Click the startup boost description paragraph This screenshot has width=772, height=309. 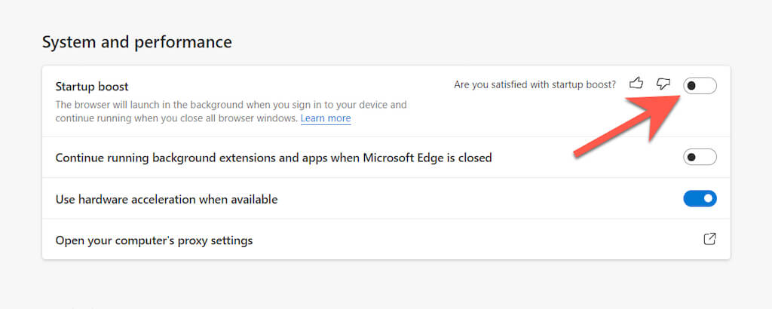click(226, 106)
